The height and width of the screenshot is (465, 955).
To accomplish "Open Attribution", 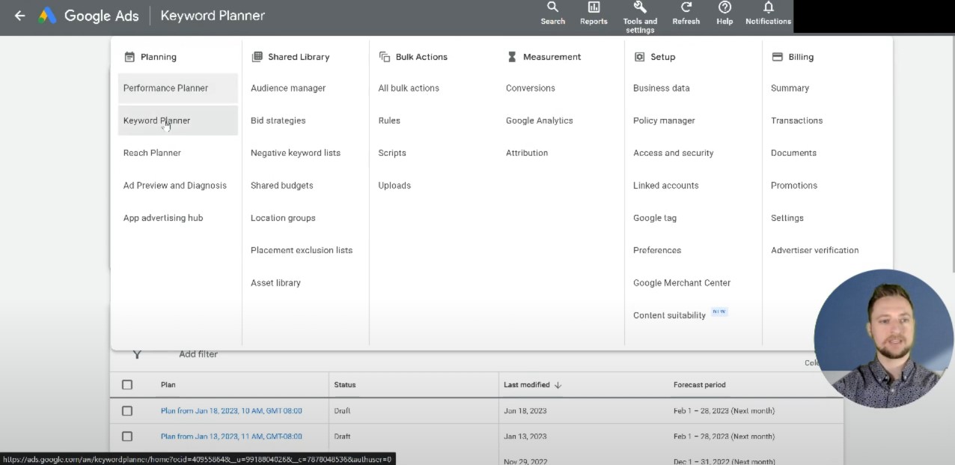I will click(x=527, y=153).
